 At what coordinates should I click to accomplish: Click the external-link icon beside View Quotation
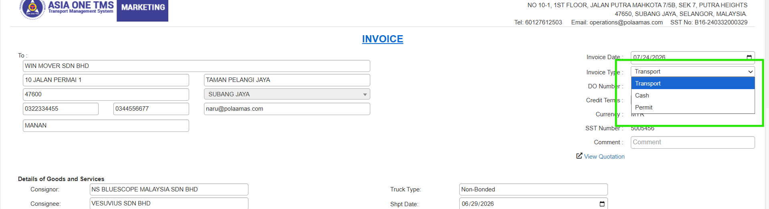[579, 156]
